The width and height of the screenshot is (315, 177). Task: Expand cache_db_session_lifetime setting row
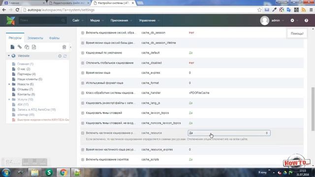pos(83,43)
